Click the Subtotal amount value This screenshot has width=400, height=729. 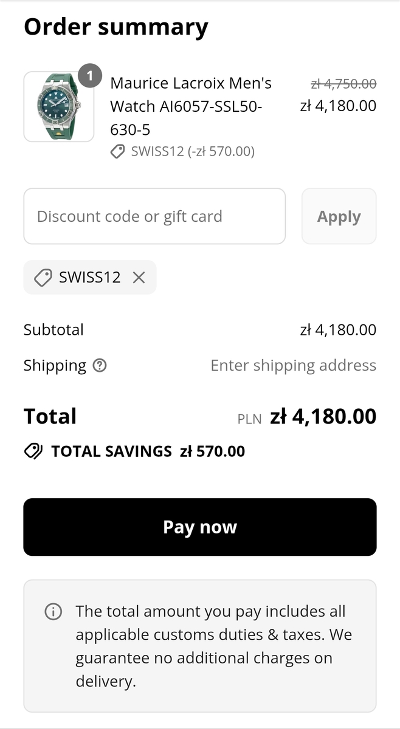point(338,330)
